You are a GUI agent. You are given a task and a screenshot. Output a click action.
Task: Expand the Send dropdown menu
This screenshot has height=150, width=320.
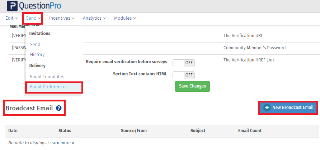coord(33,18)
